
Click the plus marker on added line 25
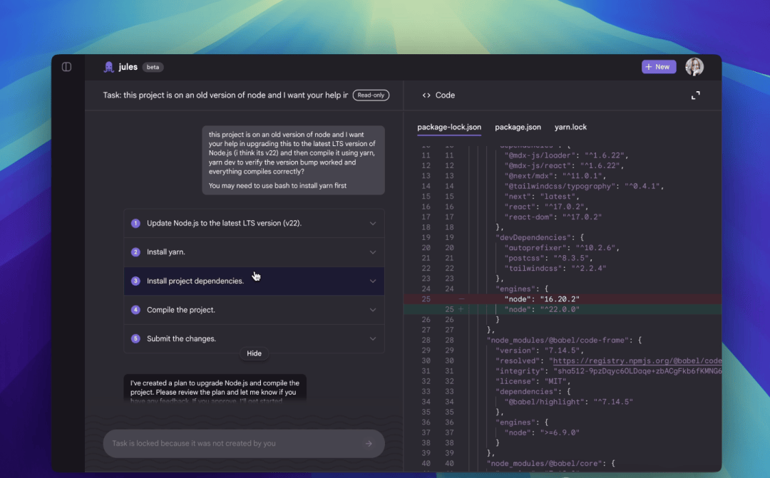pyautogui.click(x=461, y=309)
